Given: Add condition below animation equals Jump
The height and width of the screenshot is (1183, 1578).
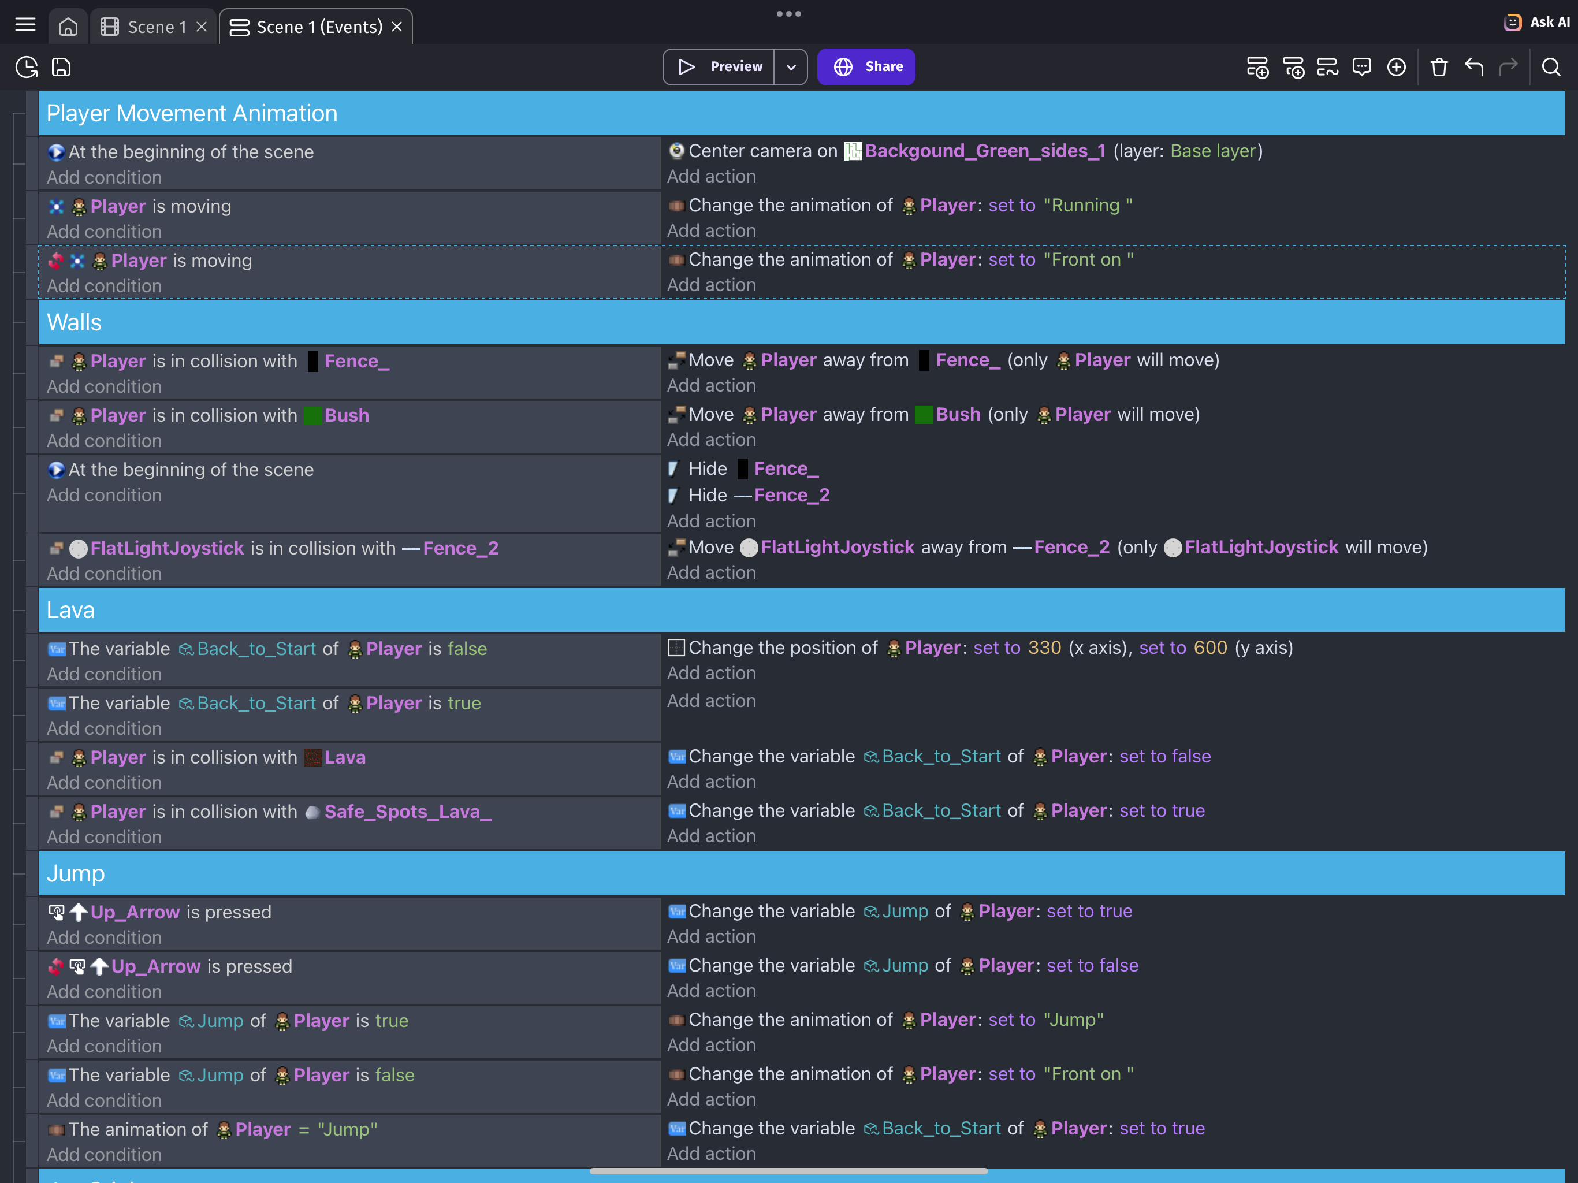Looking at the screenshot, I should (x=104, y=1155).
